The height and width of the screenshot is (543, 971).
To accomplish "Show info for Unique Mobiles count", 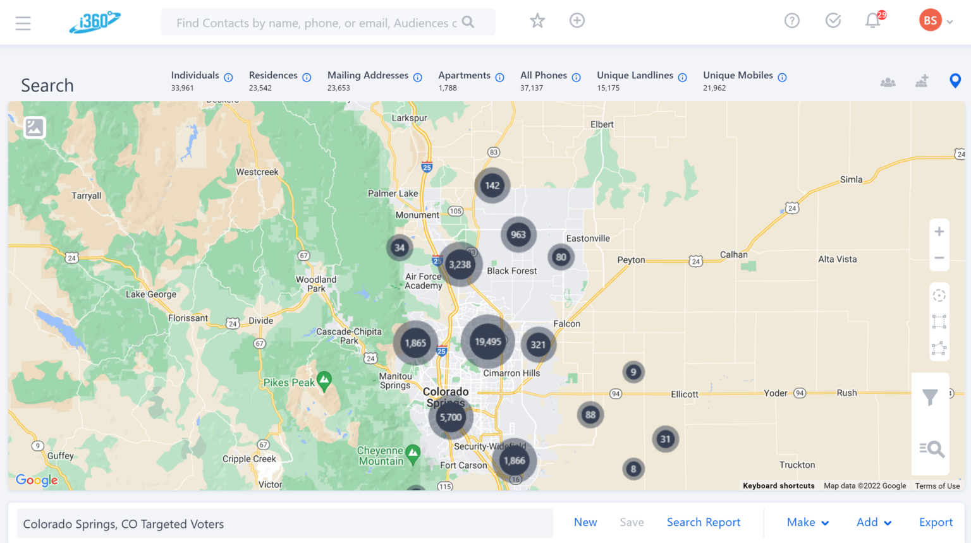I will tap(783, 78).
